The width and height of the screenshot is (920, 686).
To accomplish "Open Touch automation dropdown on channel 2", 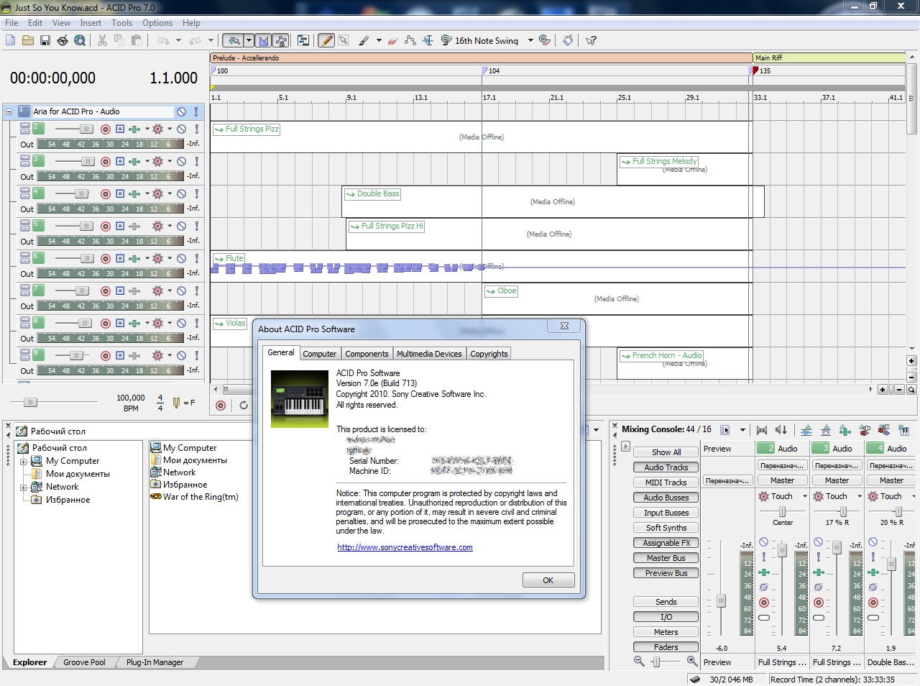I will (805, 496).
